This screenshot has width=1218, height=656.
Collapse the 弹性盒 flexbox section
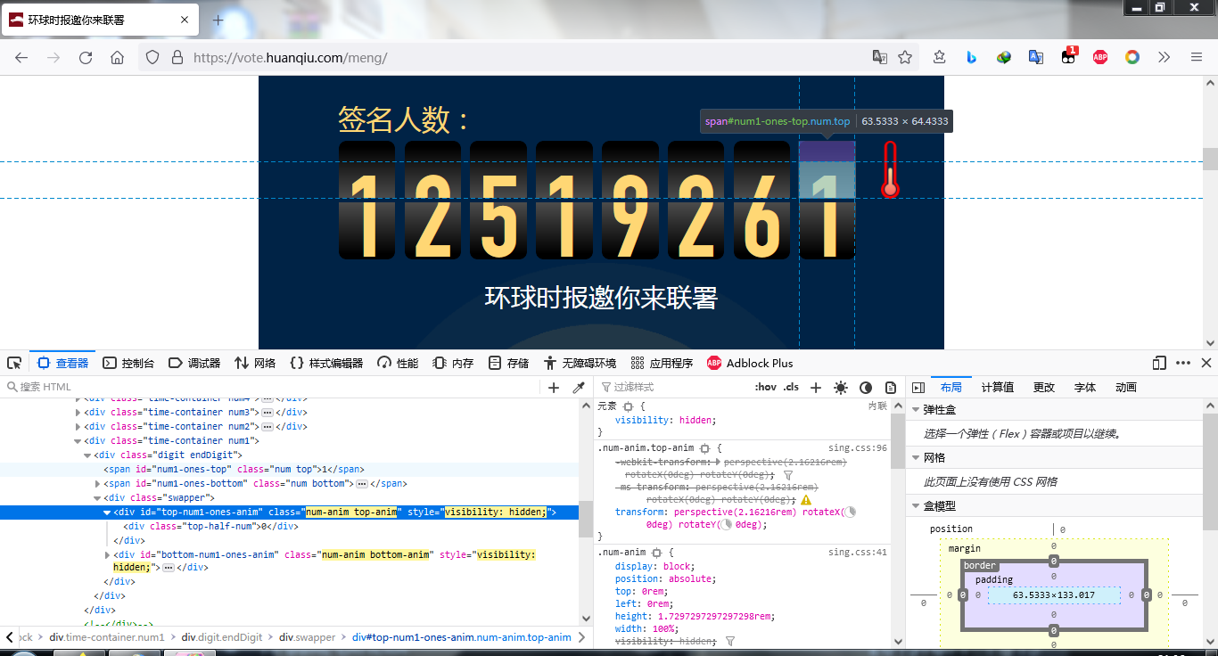pos(915,410)
